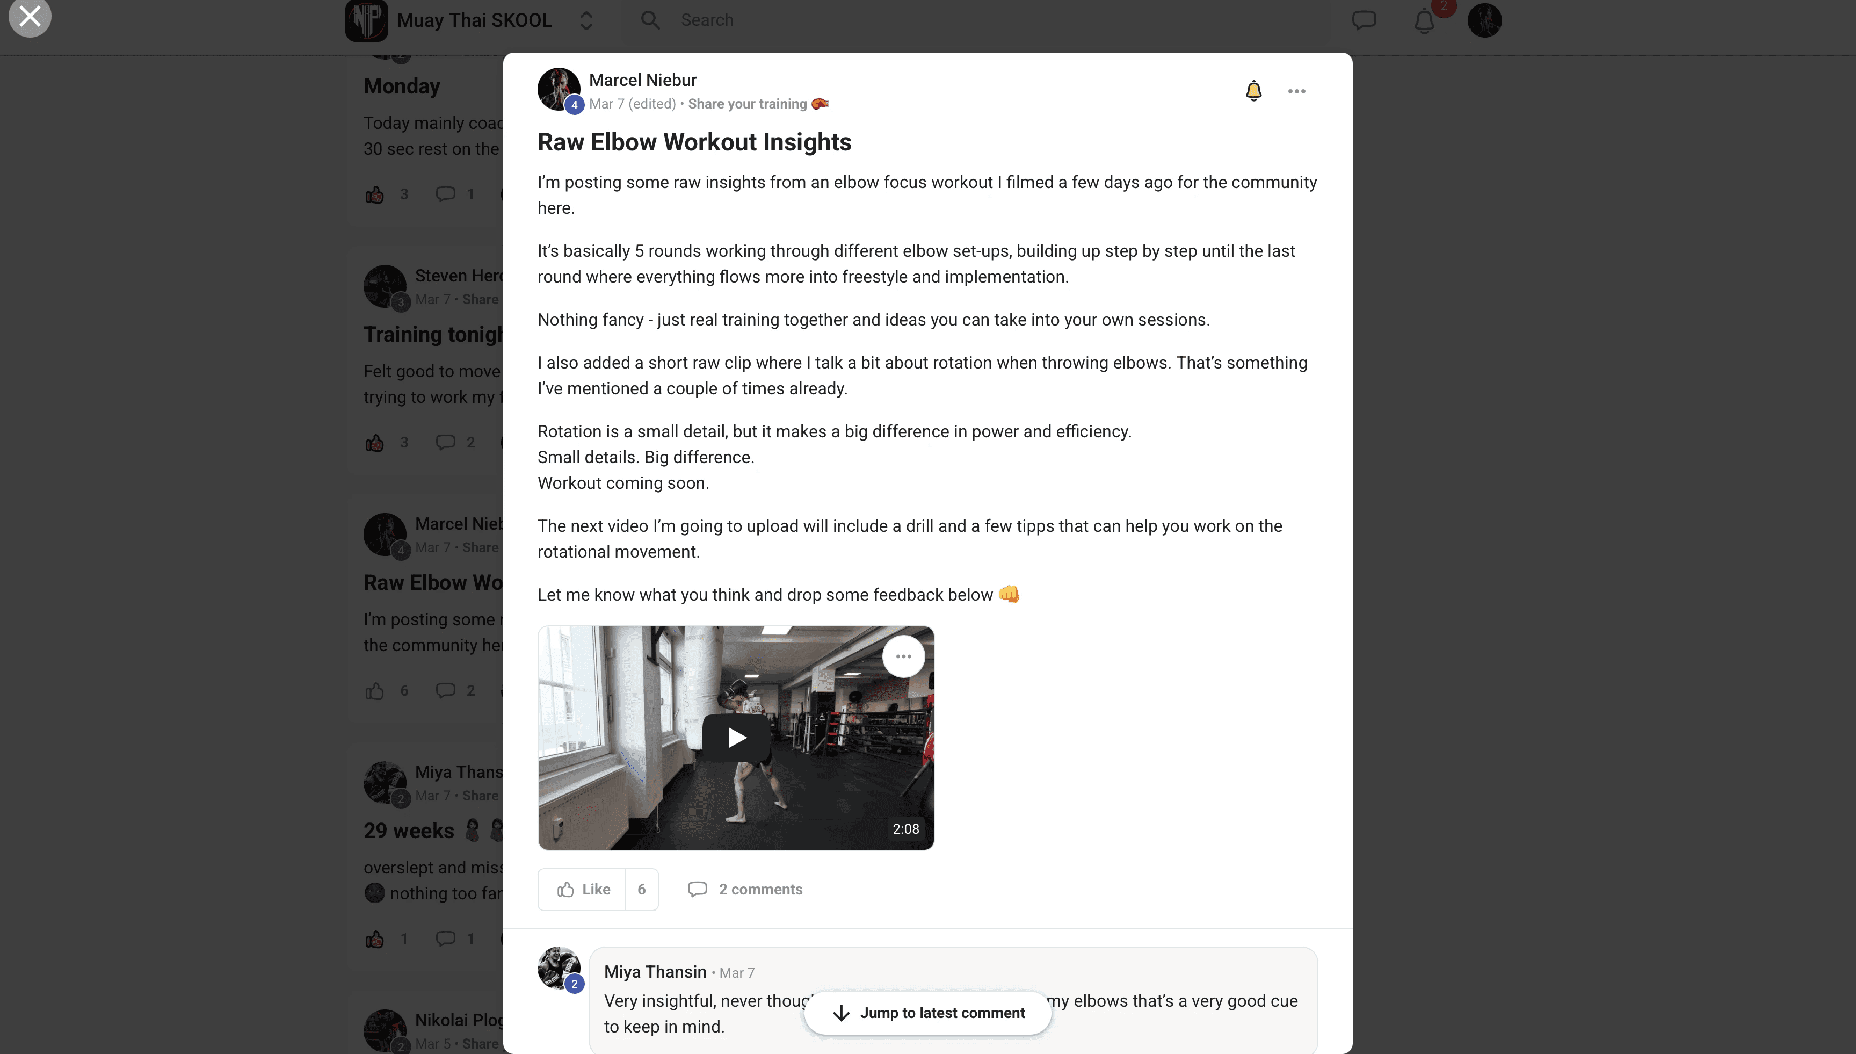The width and height of the screenshot is (1856, 1054).
Task: Open comments on the Training tonight post
Action: 455,442
